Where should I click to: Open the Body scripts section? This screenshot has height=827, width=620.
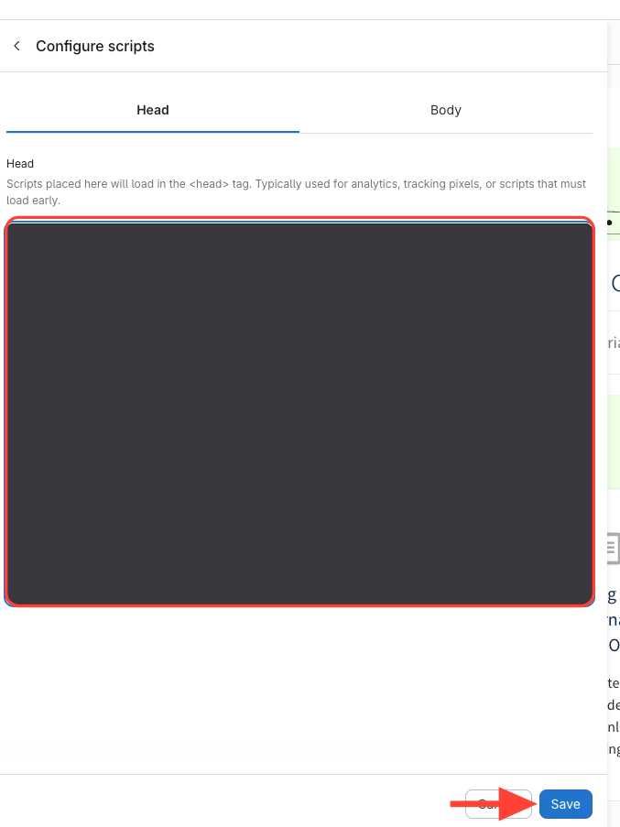[x=445, y=110]
